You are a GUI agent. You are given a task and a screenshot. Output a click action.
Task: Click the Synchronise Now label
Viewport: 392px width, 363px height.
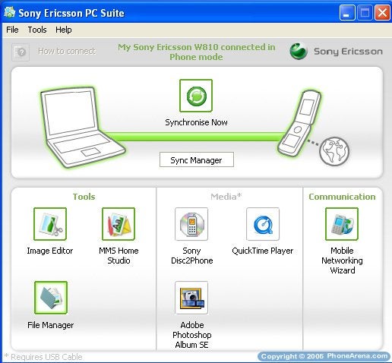[x=196, y=122]
